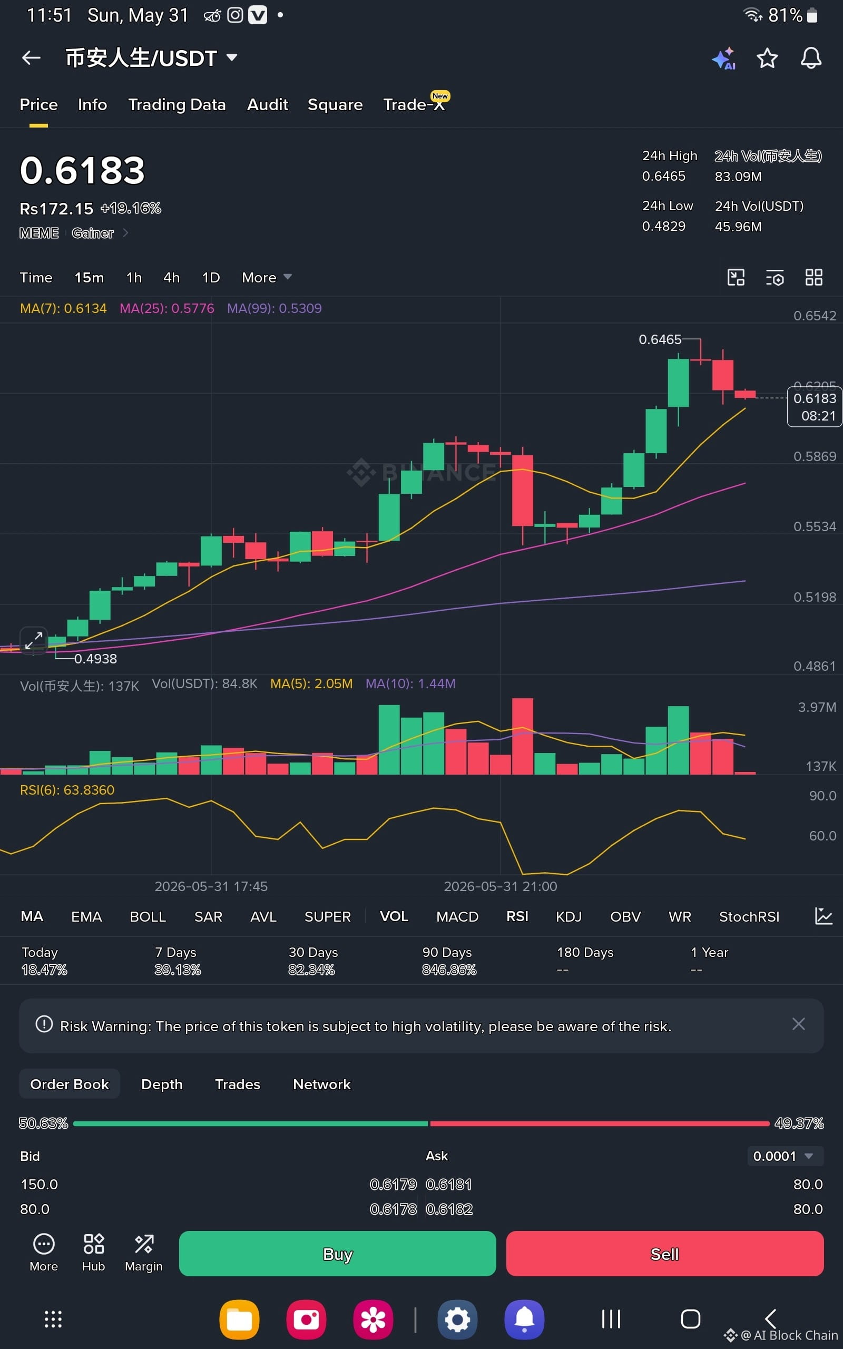843x1349 pixels.
Task: Tap the green Buy button
Action: (337, 1254)
